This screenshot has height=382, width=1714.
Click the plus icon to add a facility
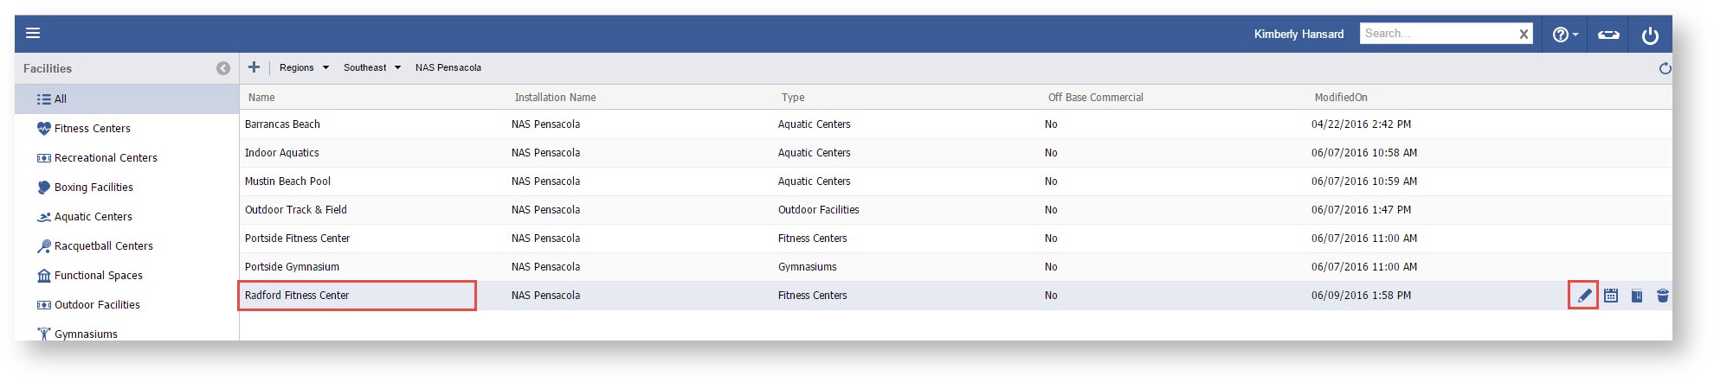click(x=254, y=67)
